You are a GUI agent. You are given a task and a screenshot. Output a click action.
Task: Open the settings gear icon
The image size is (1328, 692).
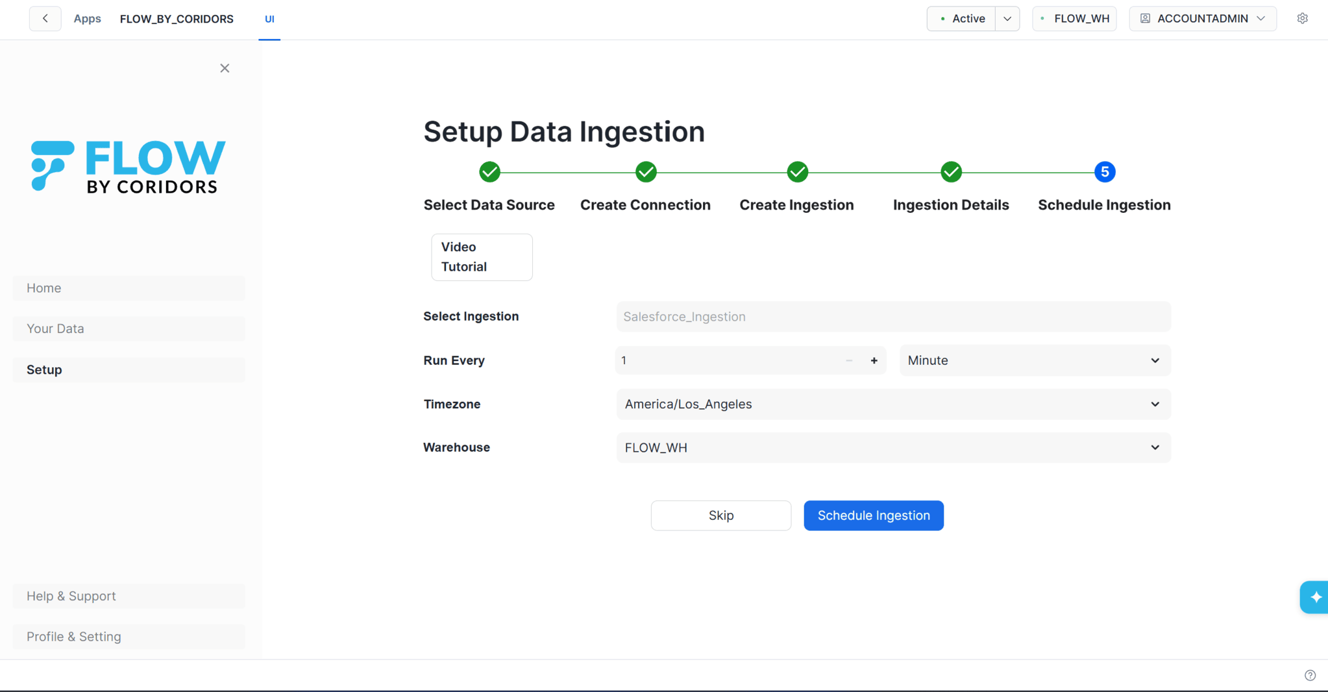click(1302, 19)
